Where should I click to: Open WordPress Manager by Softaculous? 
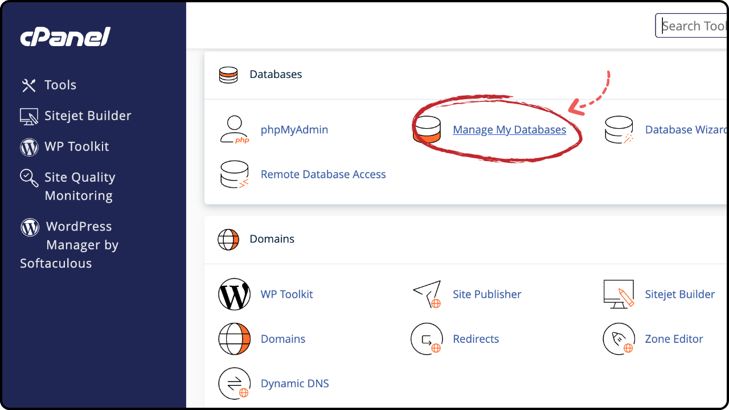click(x=69, y=245)
